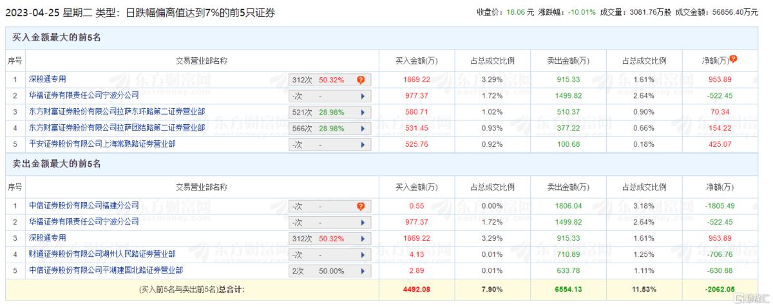Click 卖出金额(万) column header in sell table

coord(568,187)
